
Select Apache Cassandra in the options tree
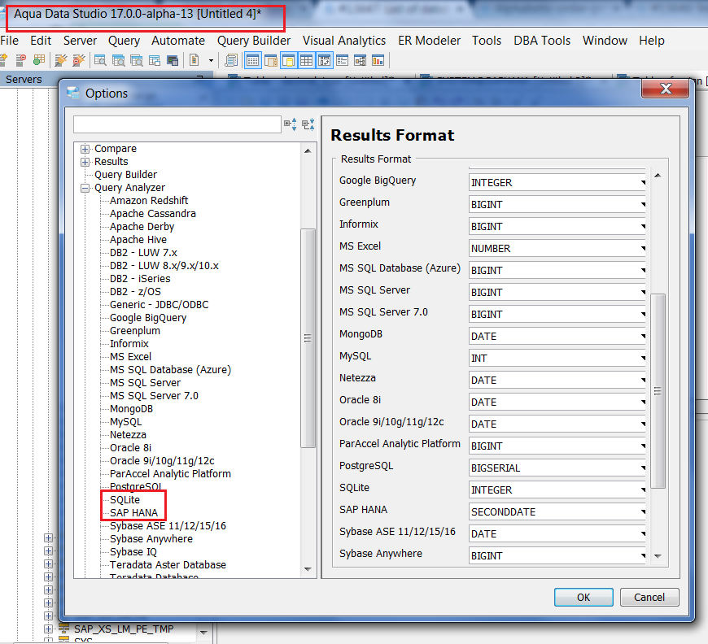[153, 214]
